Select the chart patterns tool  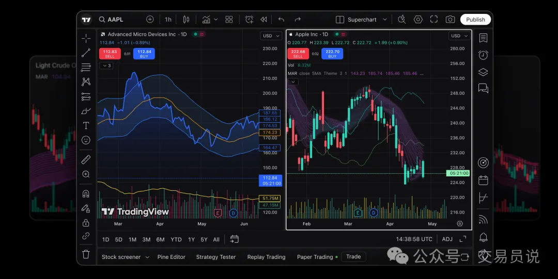tap(86, 82)
